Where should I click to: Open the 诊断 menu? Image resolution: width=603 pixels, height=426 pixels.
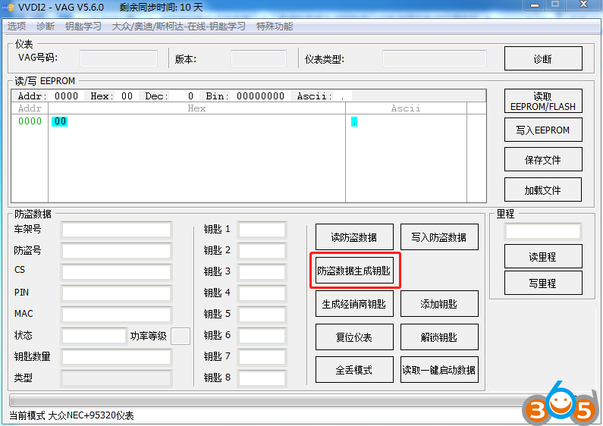point(46,26)
